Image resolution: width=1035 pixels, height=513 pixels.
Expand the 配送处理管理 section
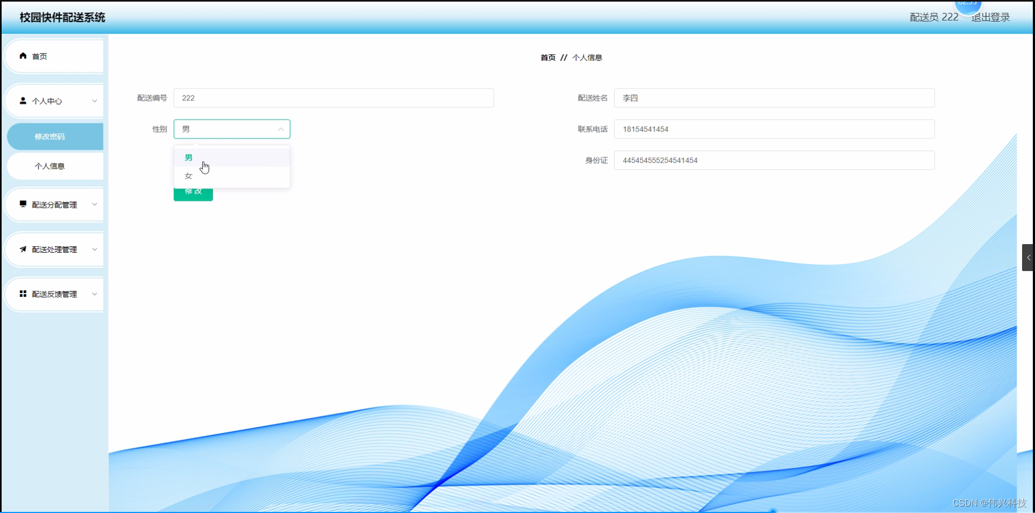(95, 248)
